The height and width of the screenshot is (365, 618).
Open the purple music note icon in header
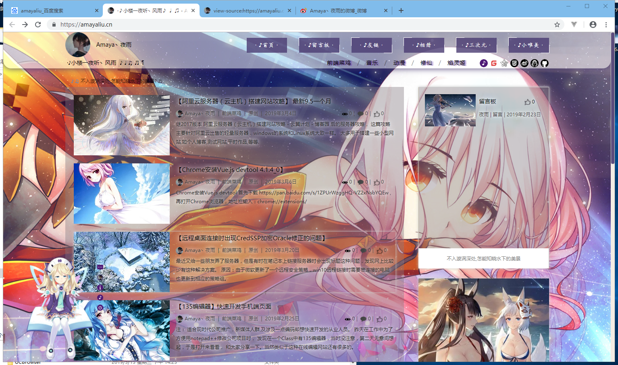pyautogui.click(x=484, y=63)
